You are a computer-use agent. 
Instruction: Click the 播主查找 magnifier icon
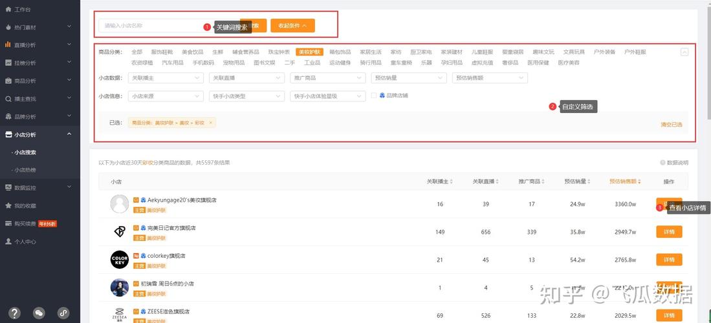click(x=8, y=99)
